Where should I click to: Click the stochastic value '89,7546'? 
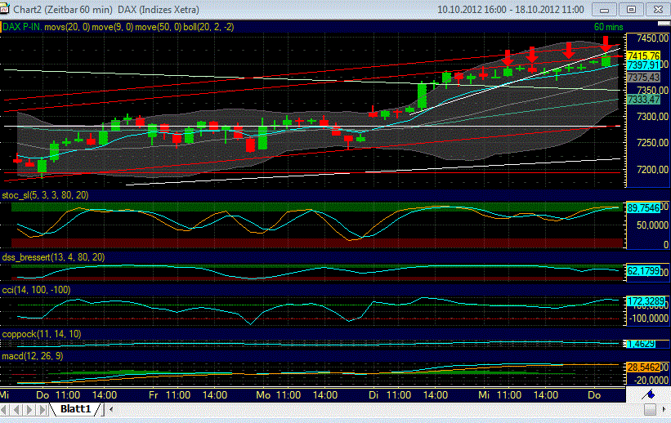(643, 208)
